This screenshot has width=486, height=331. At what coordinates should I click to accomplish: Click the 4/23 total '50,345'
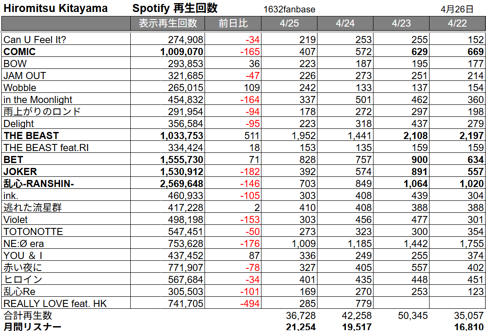(413, 315)
